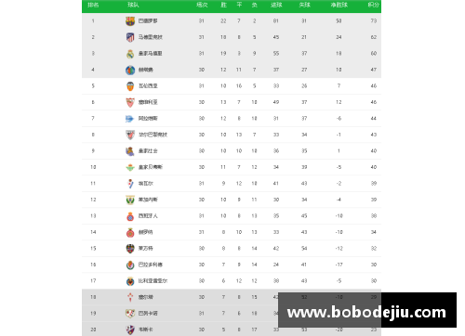
Task: Select the Espanyol badge in row 13
Action: coord(130,216)
